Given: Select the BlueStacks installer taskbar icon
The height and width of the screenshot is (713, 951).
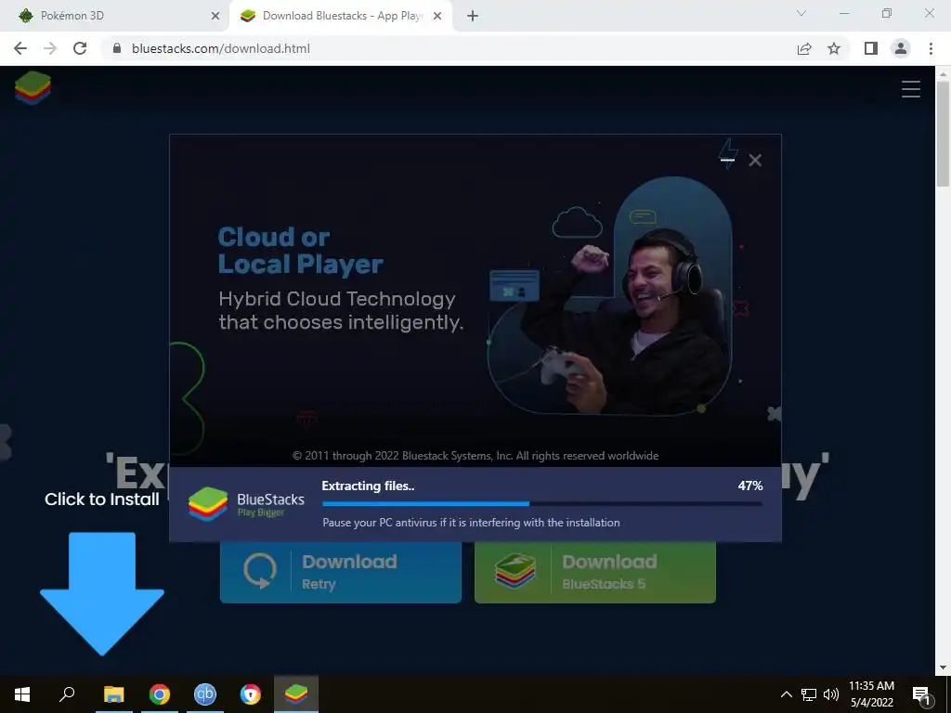Looking at the screenshot, I should [296, 694].
